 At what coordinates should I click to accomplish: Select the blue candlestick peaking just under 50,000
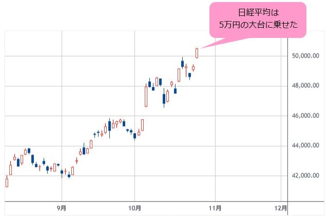pos(182,64)
